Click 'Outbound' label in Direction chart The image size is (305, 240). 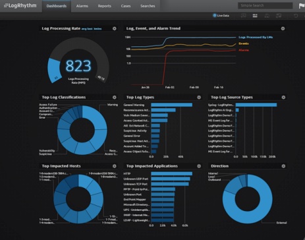point(214,180)
